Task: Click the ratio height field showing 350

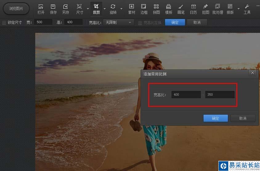Action: 220,95
